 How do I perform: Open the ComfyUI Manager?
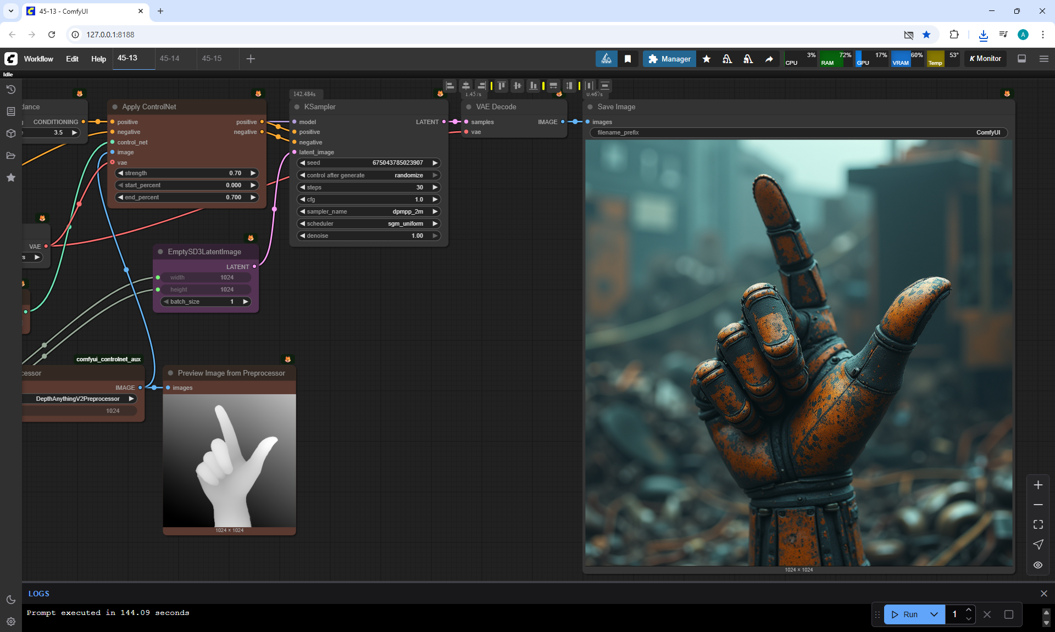pos(669,59)
